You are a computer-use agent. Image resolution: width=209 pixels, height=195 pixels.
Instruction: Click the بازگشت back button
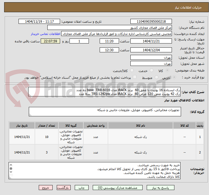[64, 188]
